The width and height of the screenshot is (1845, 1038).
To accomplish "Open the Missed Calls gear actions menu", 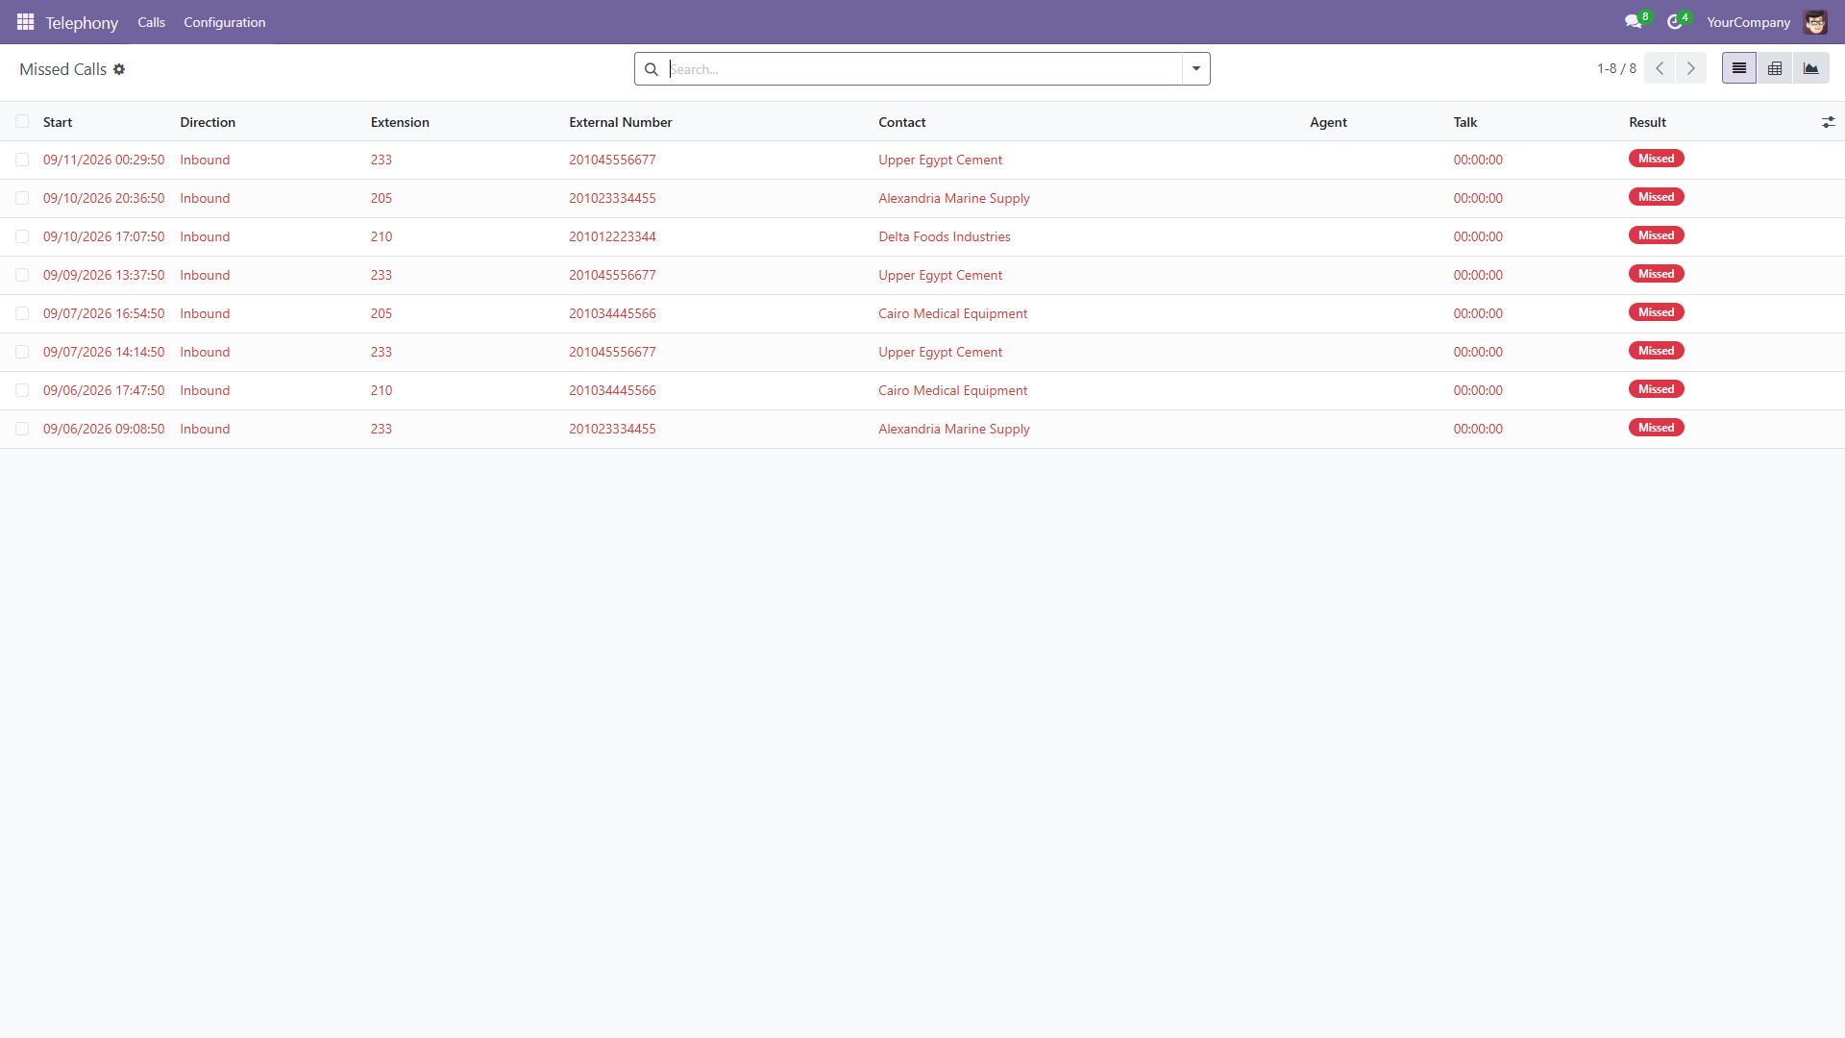I will coord(119,69).
